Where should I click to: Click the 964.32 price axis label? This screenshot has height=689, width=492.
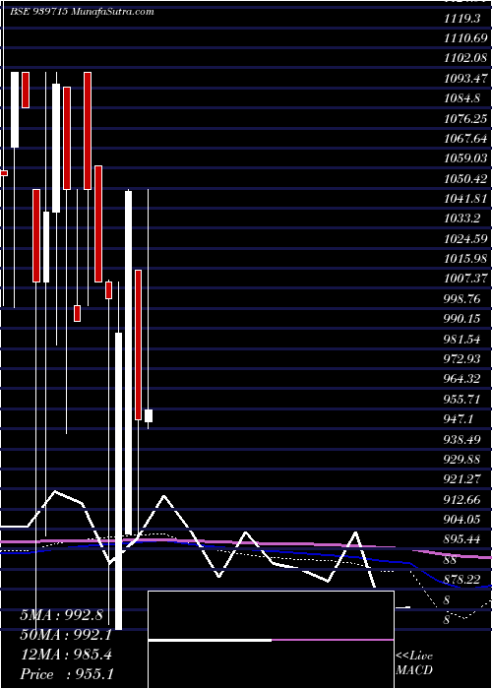[461, 379]
